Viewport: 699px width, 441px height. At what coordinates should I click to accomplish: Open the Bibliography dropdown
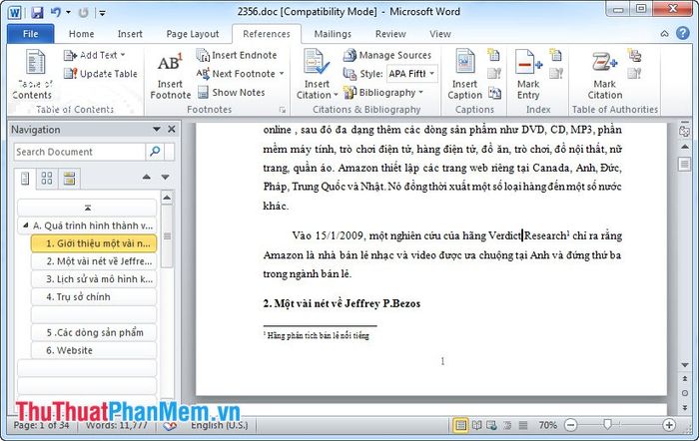point(383,93)
